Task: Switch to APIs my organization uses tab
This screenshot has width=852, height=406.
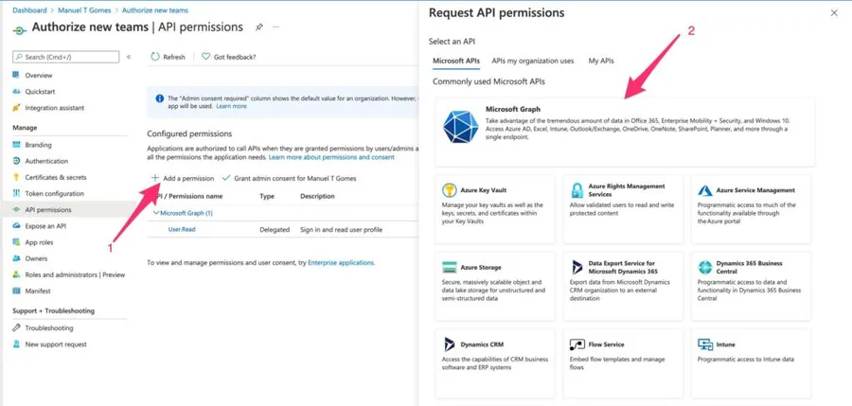Action: point(532,61)
